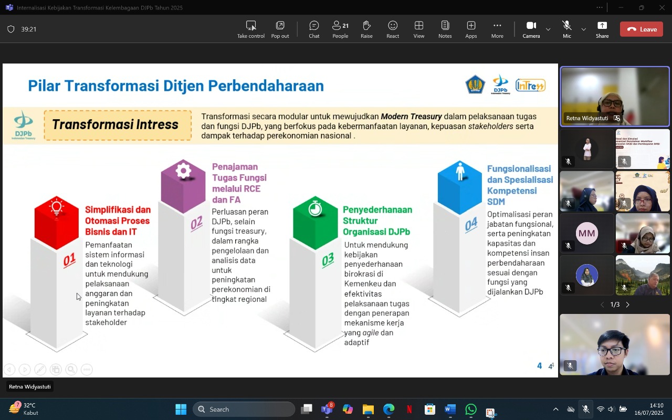The height and width of the screenshot is (420, 672).
Task: Open Task View on taskbar
Action: click(307, 409)
